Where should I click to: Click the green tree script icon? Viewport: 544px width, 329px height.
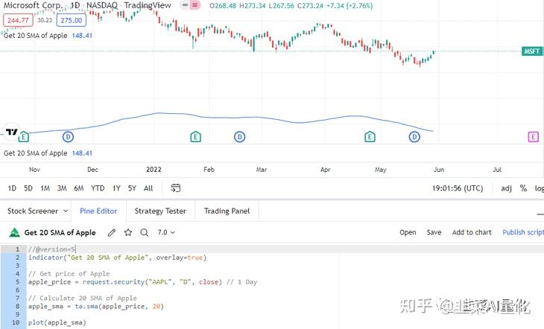pyautogui.click(x=14, y=233)
